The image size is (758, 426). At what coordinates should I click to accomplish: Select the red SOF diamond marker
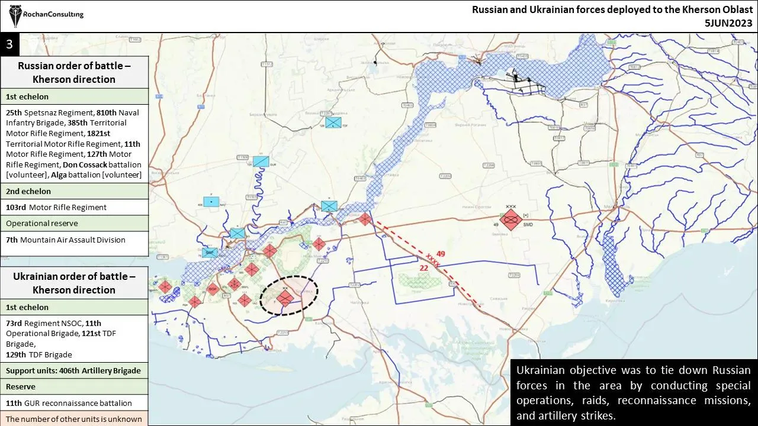[213, 289]
